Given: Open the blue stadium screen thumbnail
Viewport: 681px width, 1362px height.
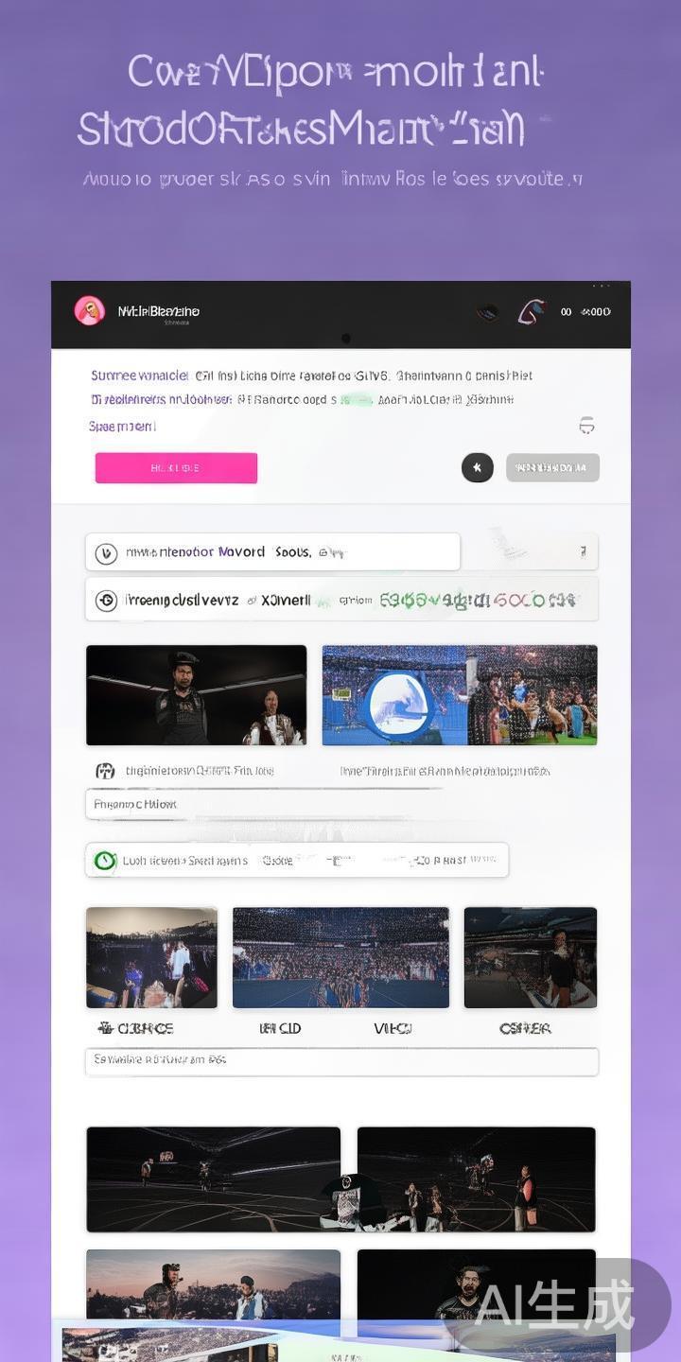Looking at the screenshot, I should pos(460,695).
